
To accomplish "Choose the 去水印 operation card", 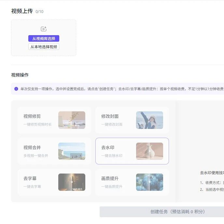I will pyautogui.click(x=132, y=151).
